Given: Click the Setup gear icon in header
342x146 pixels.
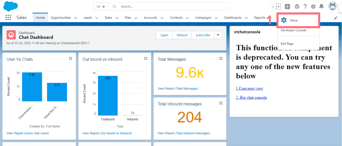Looking at the screenshot, I should [x=313, y=6].
